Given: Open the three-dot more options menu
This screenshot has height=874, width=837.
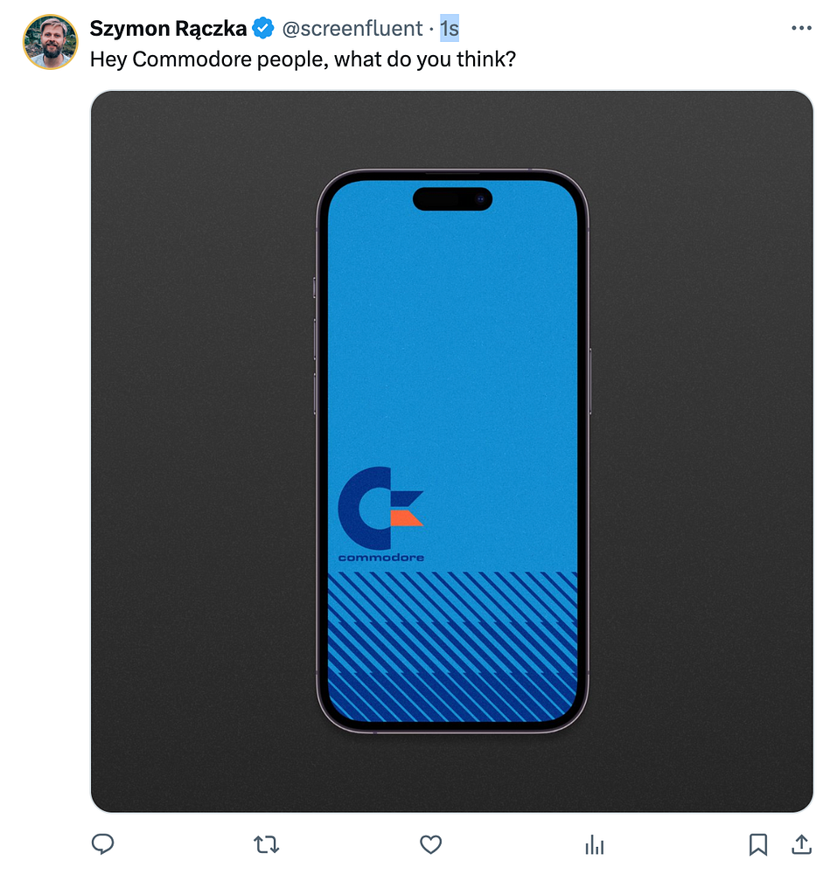Looking at the screenshot, I should (801, 28).
